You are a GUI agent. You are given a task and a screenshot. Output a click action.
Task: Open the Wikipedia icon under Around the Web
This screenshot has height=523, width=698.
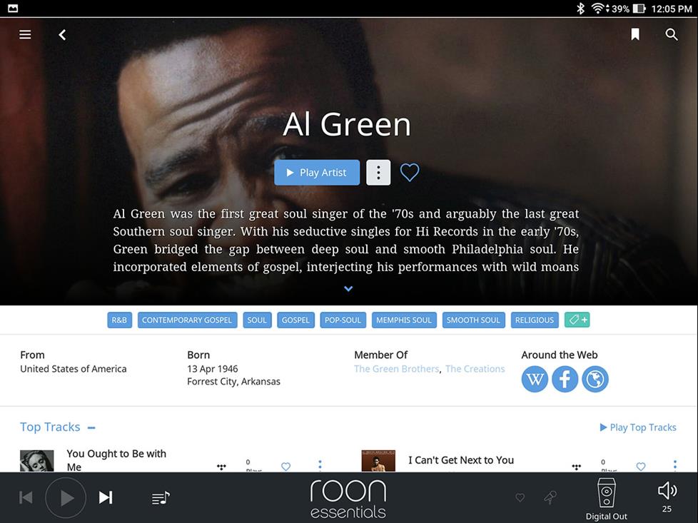click(535, 380)
